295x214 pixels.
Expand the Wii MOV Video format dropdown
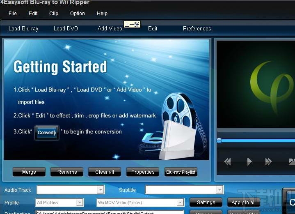click(x=180, y=202)
